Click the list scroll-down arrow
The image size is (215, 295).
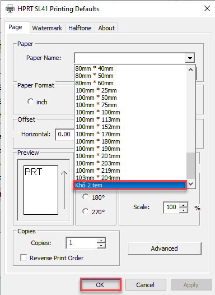click(x=190, y=184)
